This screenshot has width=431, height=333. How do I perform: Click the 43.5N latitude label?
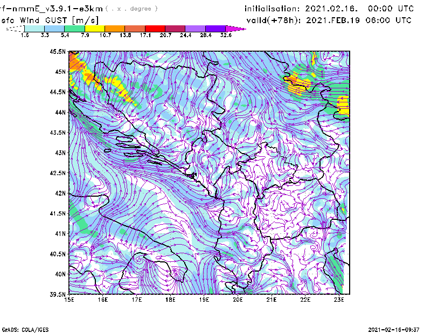tap(58, 133)
